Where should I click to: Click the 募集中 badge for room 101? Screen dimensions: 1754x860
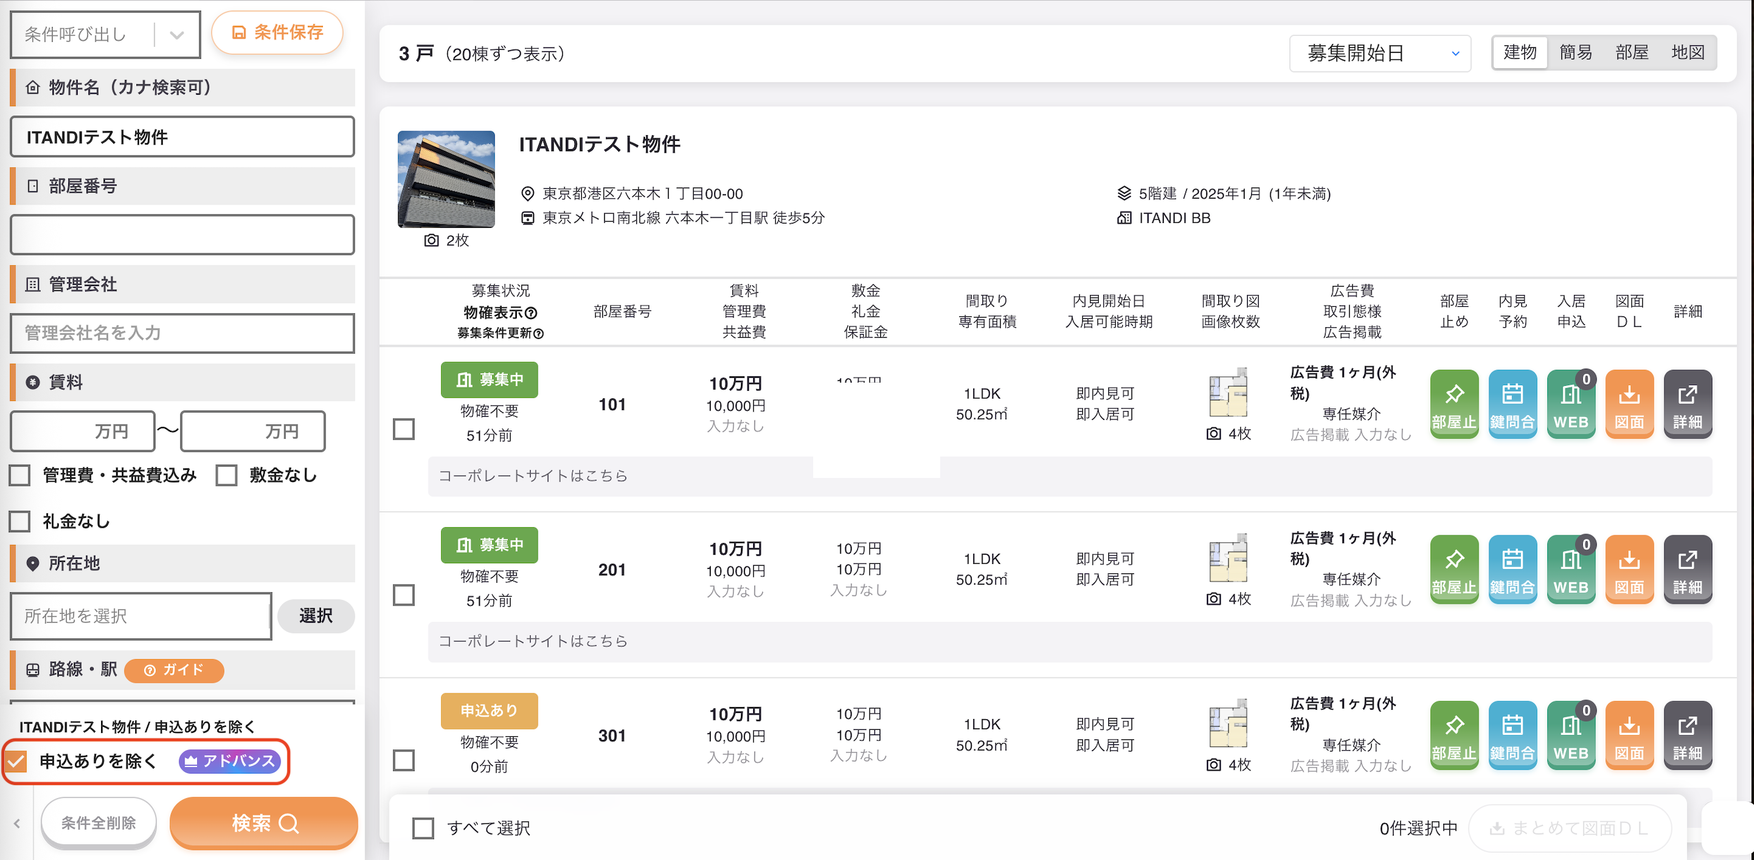(489, 379)
